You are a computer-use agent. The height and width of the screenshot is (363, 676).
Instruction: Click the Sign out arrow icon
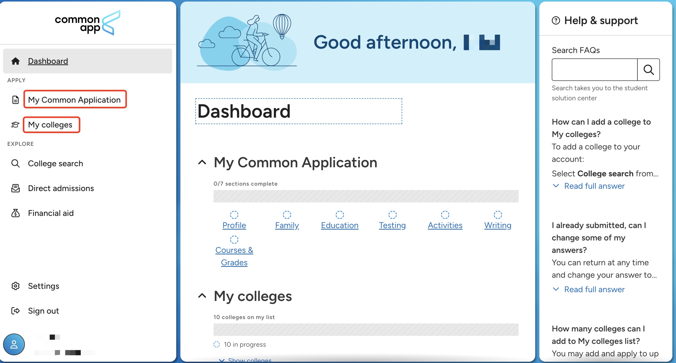16,311
